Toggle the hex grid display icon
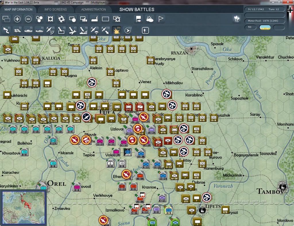This screenshot has height=226, width=294. [x=39, y=19]
